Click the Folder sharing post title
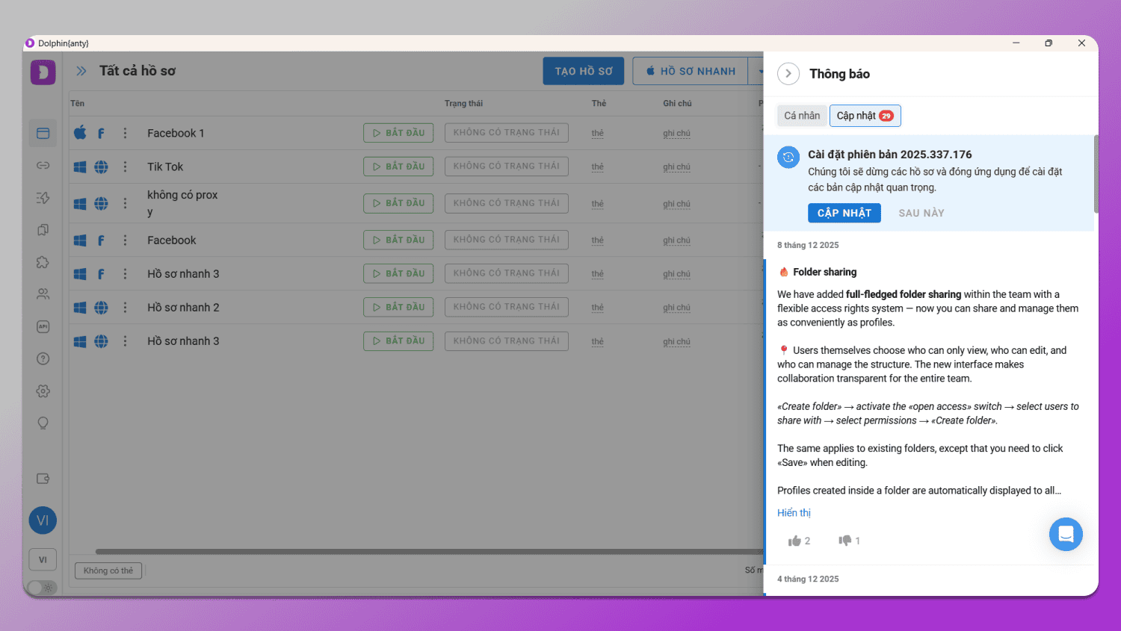 click(825, 272)
